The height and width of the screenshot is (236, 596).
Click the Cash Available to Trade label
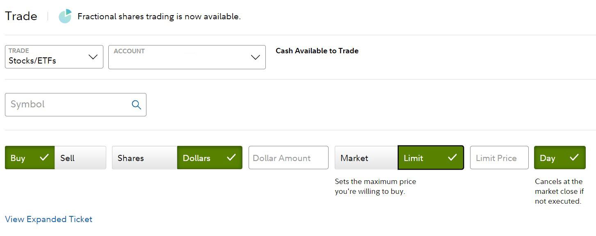317,51
